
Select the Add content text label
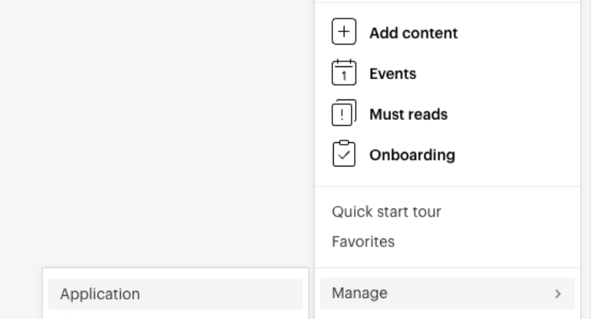413,33
